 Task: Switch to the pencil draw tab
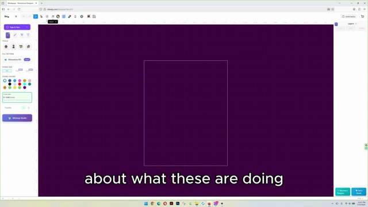pyautogui.click(x=15, y=35)
